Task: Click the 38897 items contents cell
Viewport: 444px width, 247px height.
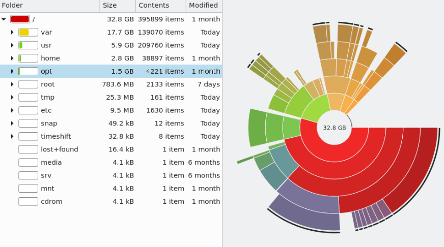Action: click(x=163, y=58)
